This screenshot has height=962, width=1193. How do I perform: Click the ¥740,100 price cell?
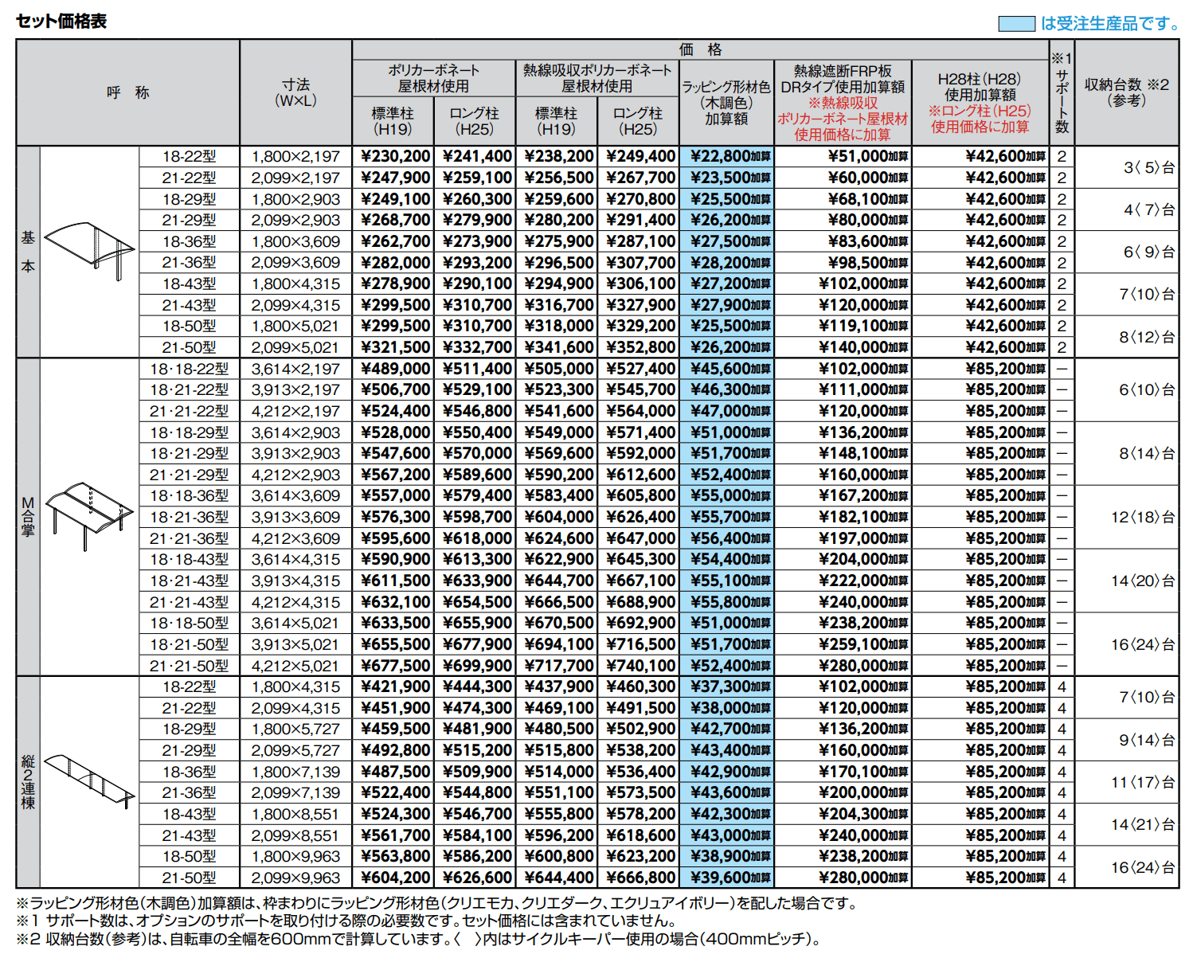pyautogui.click(x=640, y=666)
